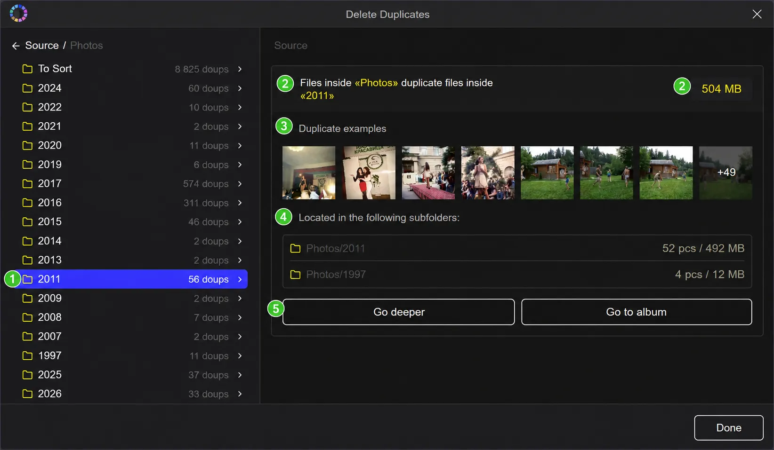Image resolution: width=774 pixels, height=450 pixels.
Task: Open the +49 more duplicates thumbnail
Action: click(726, 173)
